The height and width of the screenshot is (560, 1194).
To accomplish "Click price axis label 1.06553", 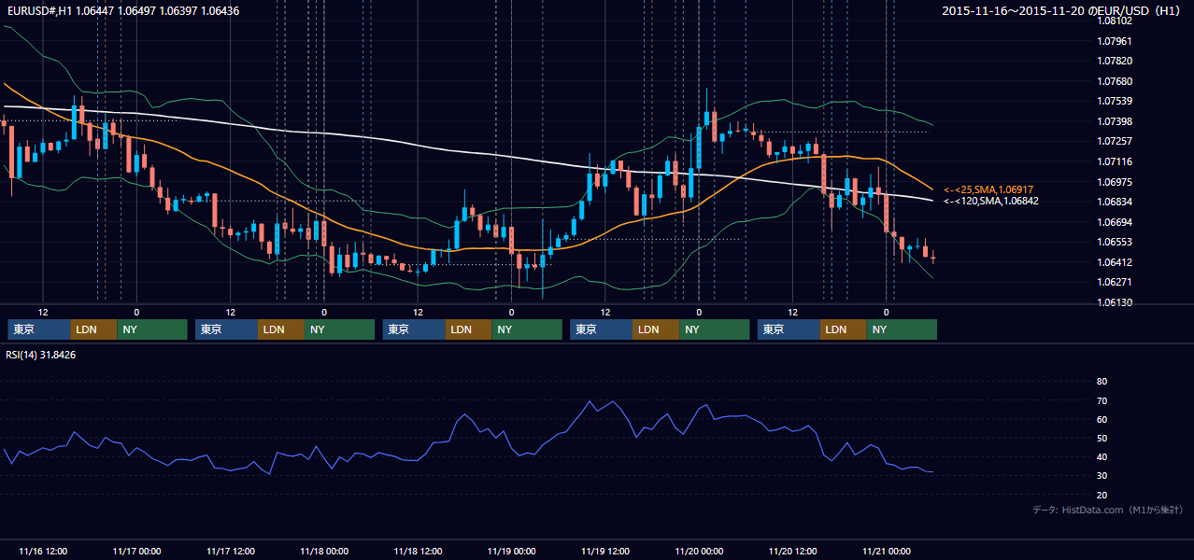I will tap(1114, 242).
